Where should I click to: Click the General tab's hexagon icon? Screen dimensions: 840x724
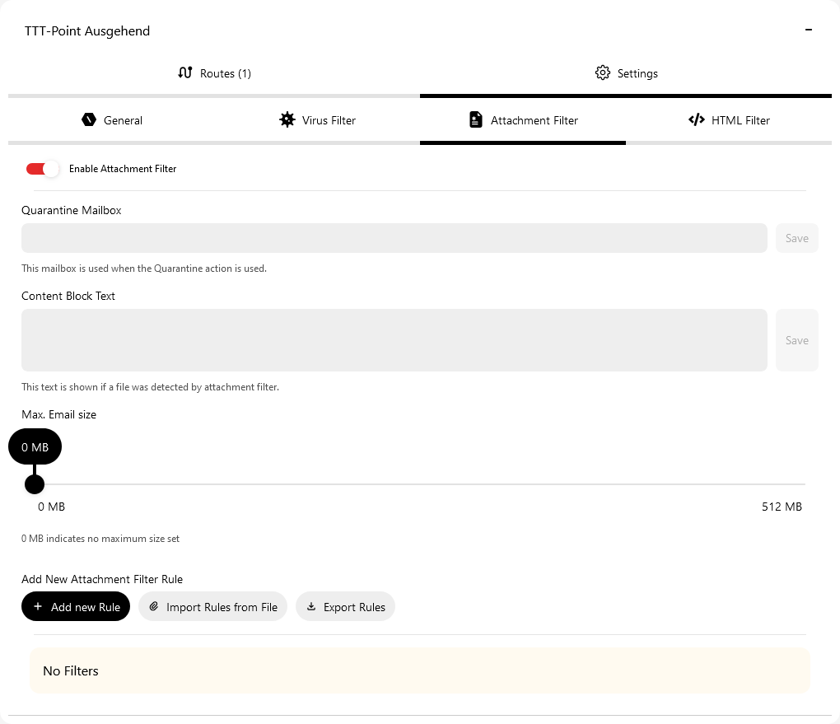click(89, 120)
